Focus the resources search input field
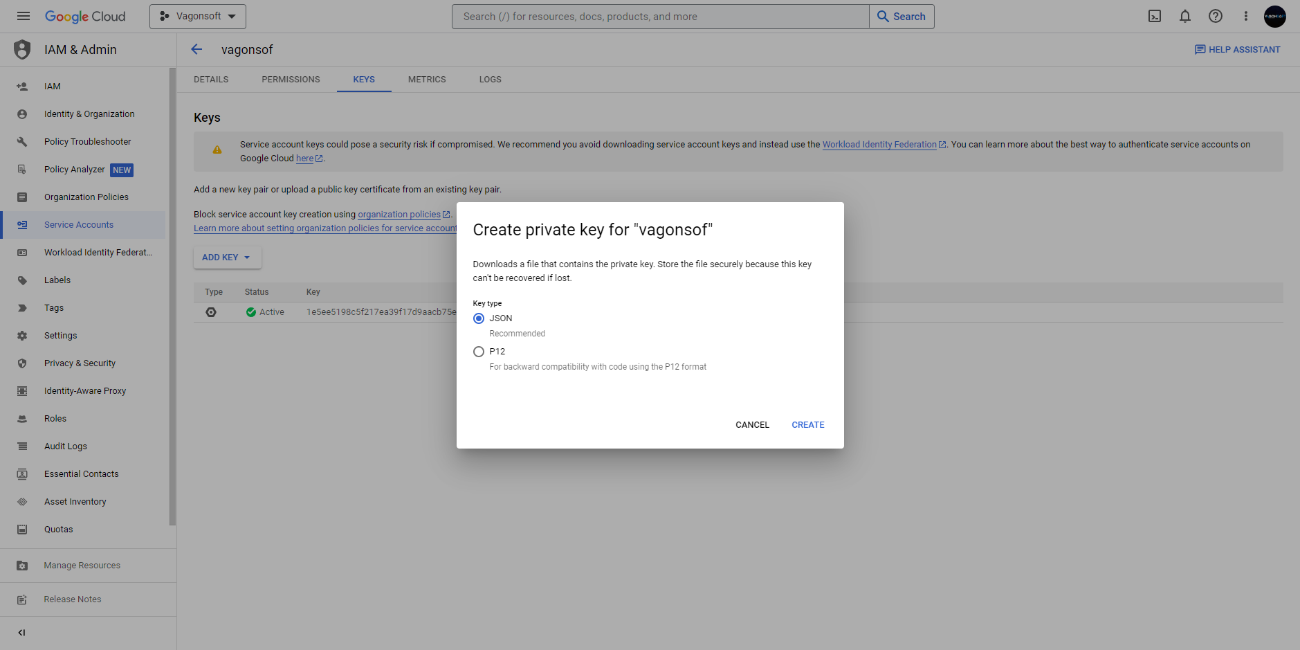The image size is (1300, 650). [x=661, y=16]
